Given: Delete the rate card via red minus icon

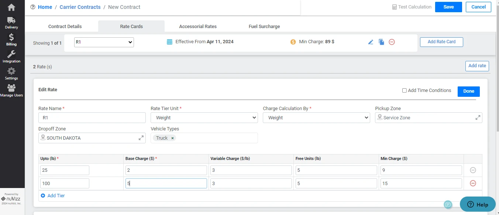Looking at the screenshot, I should (392, 42).
